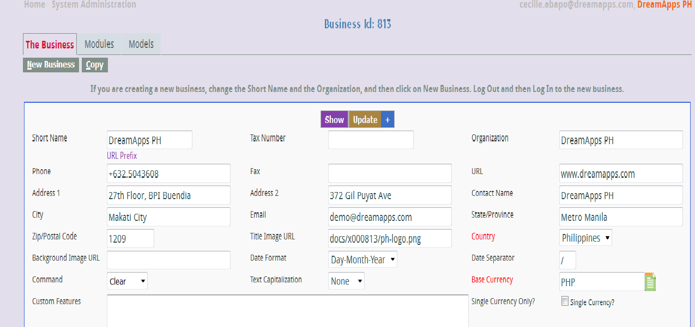695x327 pixels.
Task: Edit the Date Separator field
Action: [568, 260]
